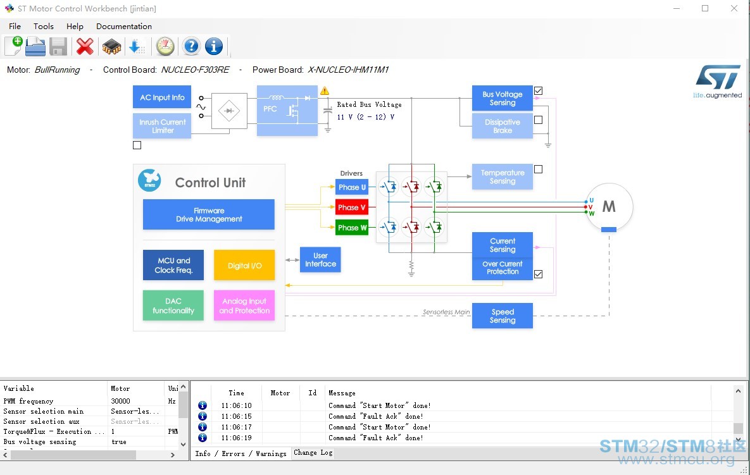The image size is (750, 475).
Task: Select the Torque&Flux - Execution row
Action: click(89, 431)
